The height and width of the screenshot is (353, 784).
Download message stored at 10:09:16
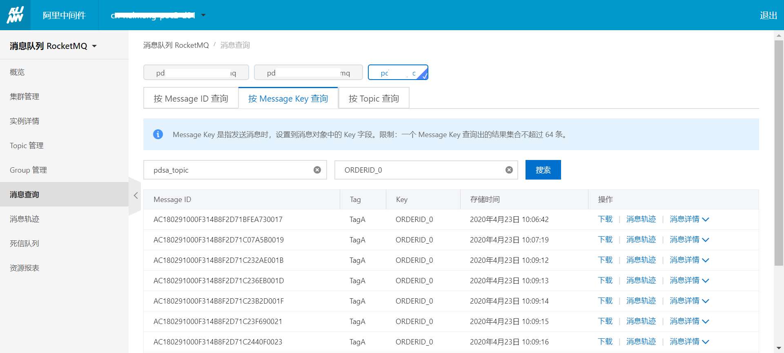605,342
